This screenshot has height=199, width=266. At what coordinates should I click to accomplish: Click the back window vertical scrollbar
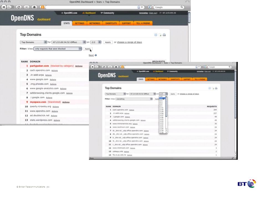(x=189, y=17)
